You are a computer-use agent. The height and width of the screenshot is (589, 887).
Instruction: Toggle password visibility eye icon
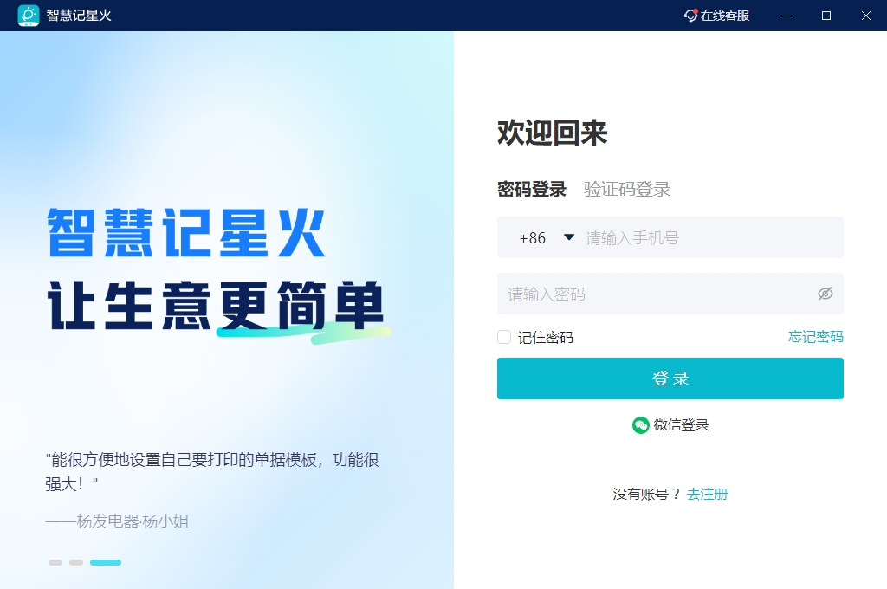coord(825,294)
